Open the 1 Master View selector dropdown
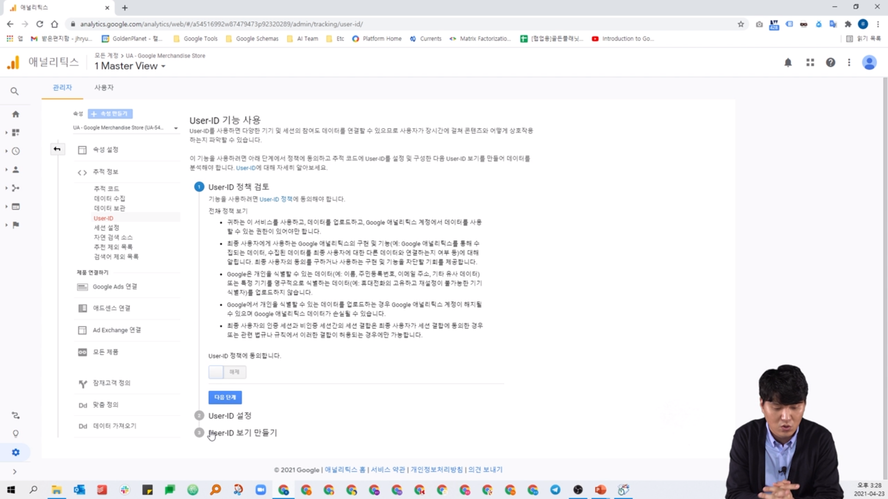 point(130,66)
